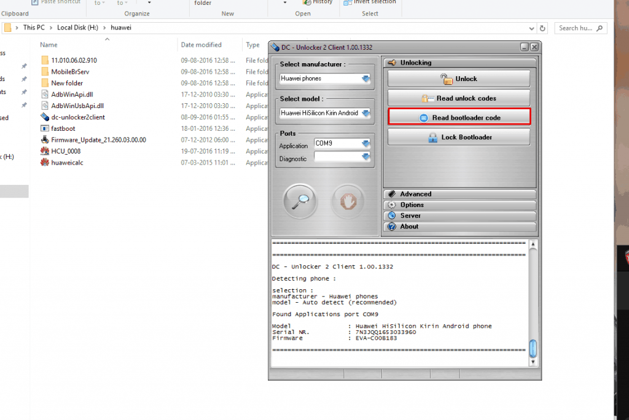Select the huaweicalc file name
This screenshot has height=420, width=629.
coord(67,163)
